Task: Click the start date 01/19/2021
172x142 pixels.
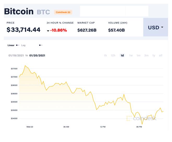Action: 16,55
